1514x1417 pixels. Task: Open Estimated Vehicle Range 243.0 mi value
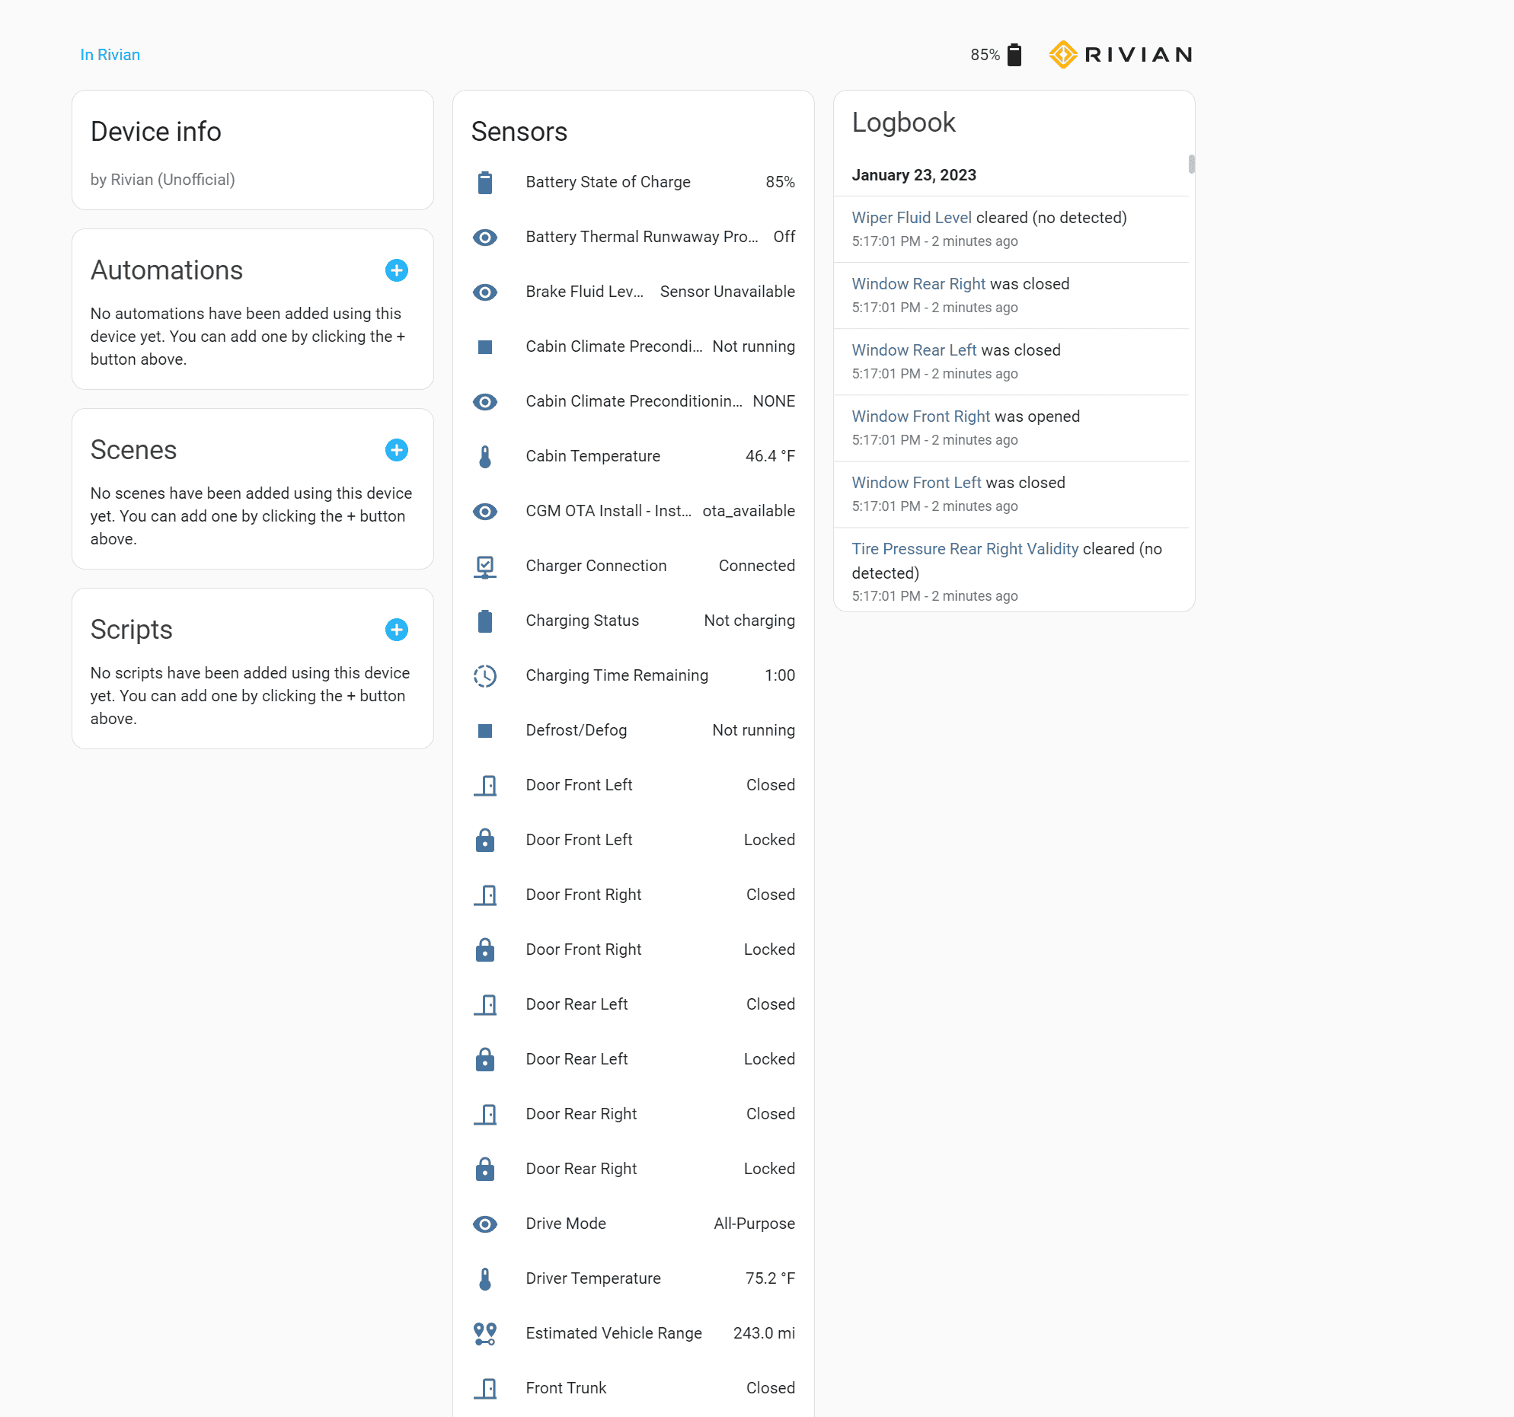[764, 1333]
